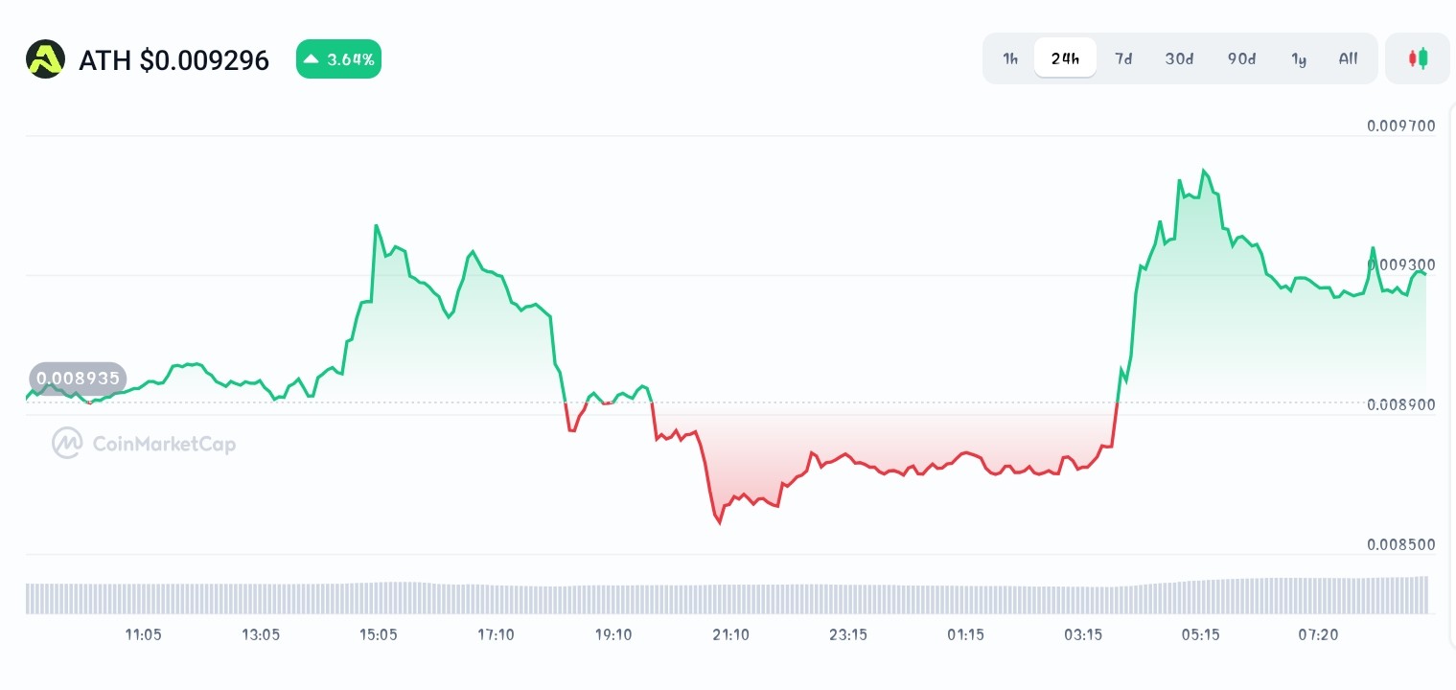The width and height of the screenshot is (1456, 690).
Task: Click the ATH $0.009296 price text
Action: click(173, 59)
